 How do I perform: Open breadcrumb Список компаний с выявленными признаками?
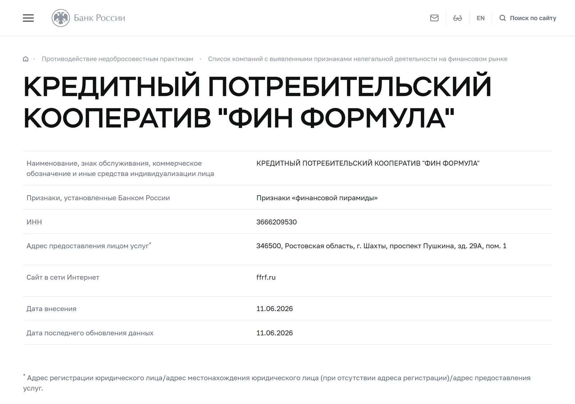pyautogui.click(x=358, y=59)
